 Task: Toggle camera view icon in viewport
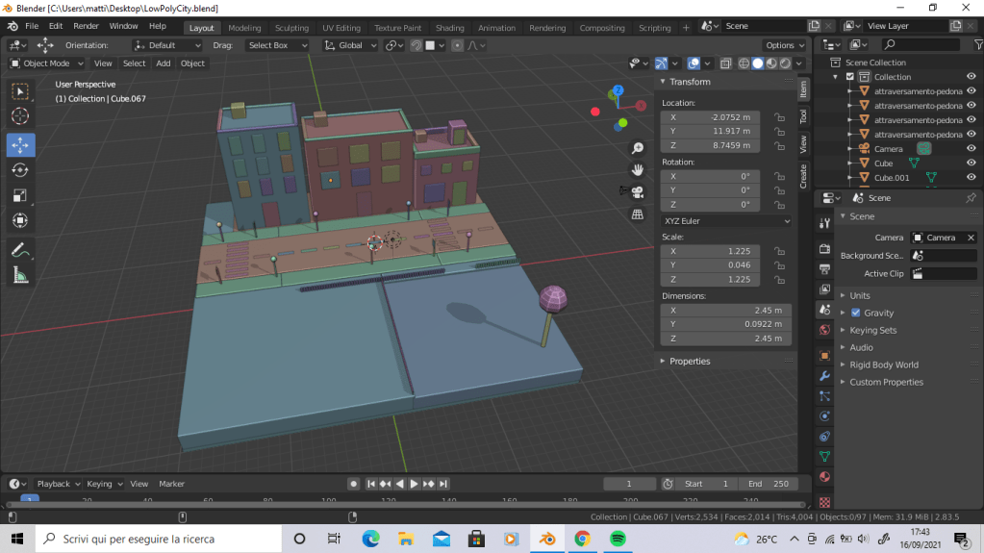click(637, 191)
